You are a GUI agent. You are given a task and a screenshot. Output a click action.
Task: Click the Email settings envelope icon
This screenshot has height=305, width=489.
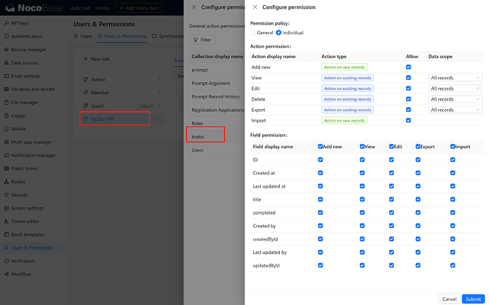point(6,76)
